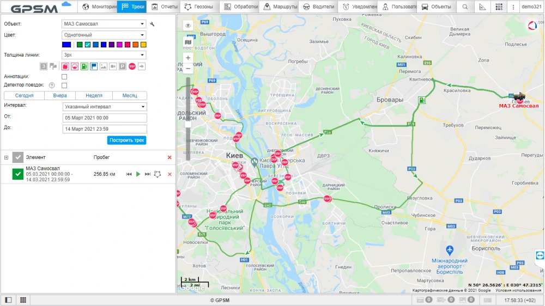The width and height of the screenshot is (545, 306).
Task: Go to the Геозоны tab
Action: [199, 7]
